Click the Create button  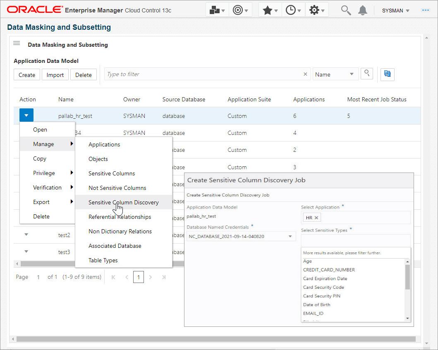(27, 75)
